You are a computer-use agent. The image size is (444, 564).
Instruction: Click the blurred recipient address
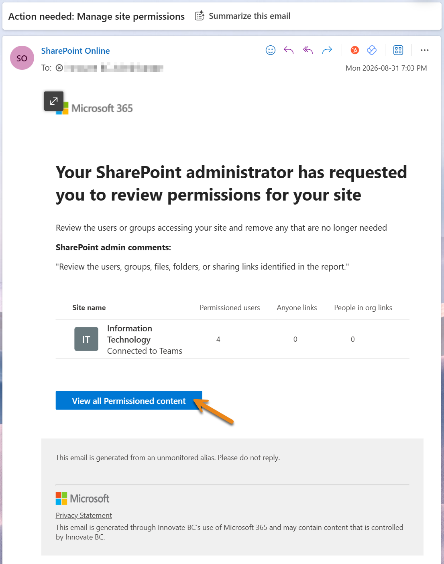[x=114, y=68]
